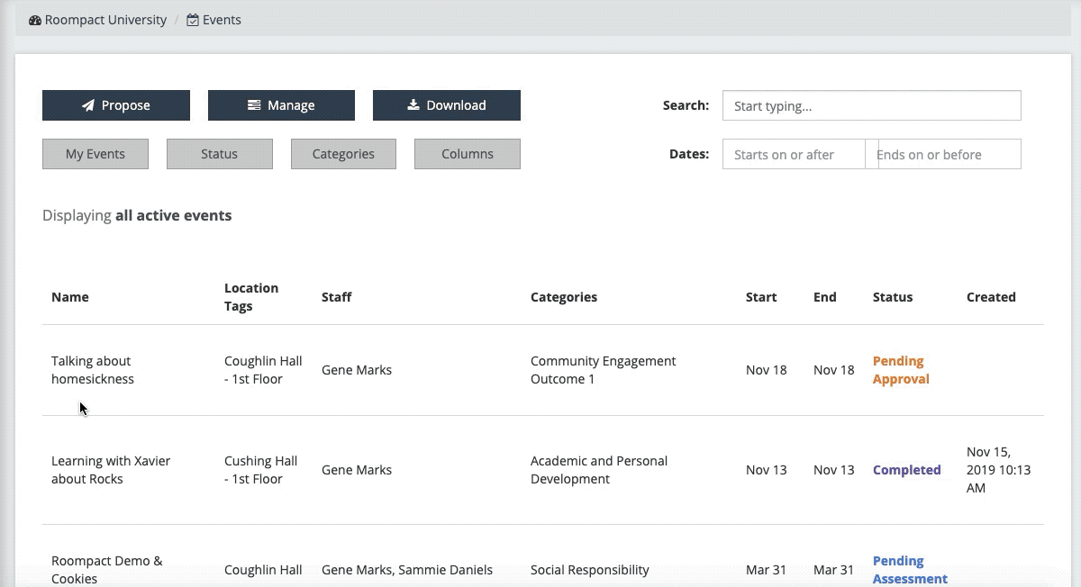Click the Roompact University dashboard icon
This screenshot has width=1081, height=587.
coord(35,20)
